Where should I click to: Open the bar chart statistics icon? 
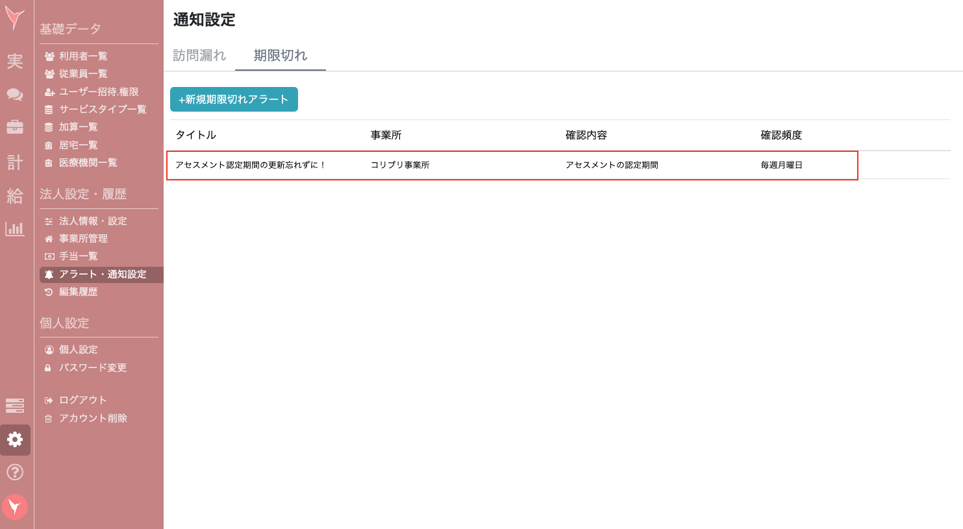coord(14,228)
